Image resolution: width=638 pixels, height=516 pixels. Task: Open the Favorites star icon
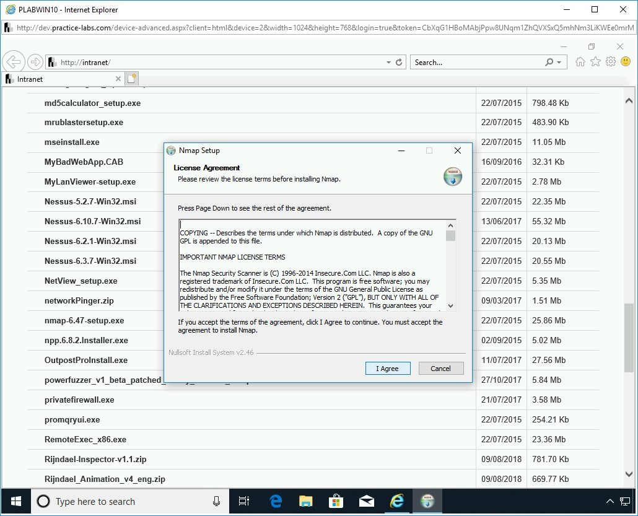pos(595,62)
